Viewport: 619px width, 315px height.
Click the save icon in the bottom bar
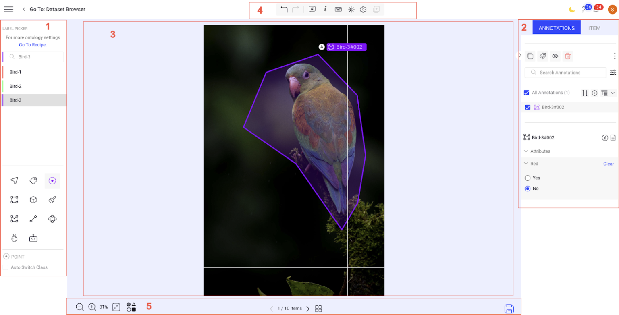509,308
